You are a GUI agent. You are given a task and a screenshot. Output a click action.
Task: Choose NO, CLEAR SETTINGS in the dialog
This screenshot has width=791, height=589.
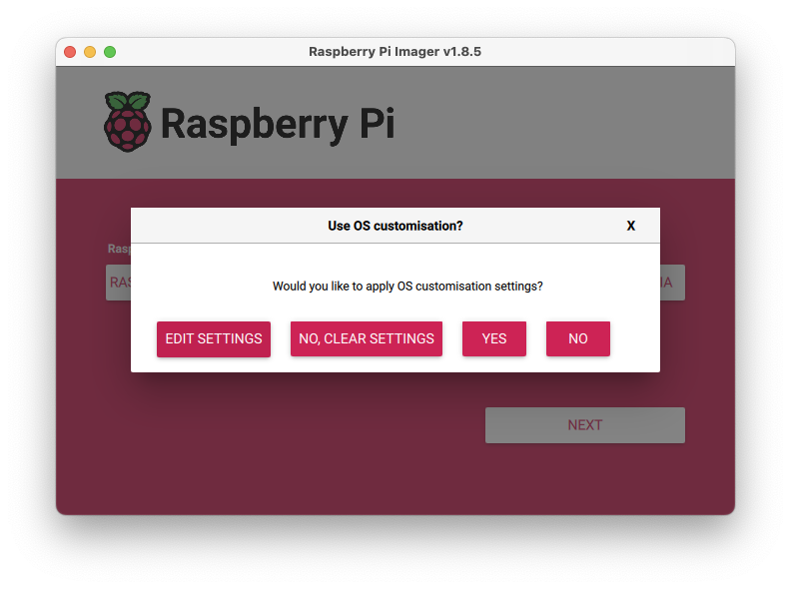pos(366,338)
